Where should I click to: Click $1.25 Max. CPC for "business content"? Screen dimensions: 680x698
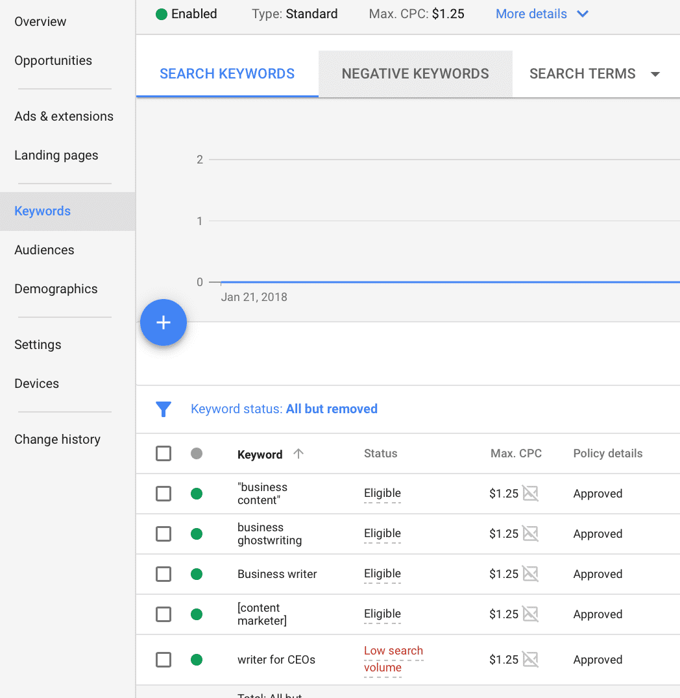(504, 494)
